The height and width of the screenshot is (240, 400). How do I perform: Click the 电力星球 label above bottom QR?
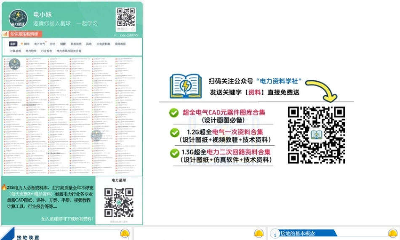(119, 180)
